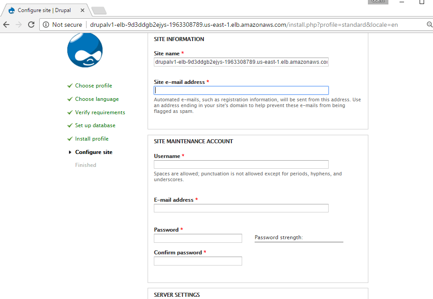This screenshot has width=433, height=299.
Task: Click the magnifier icon in address bar
Action: 429,25
